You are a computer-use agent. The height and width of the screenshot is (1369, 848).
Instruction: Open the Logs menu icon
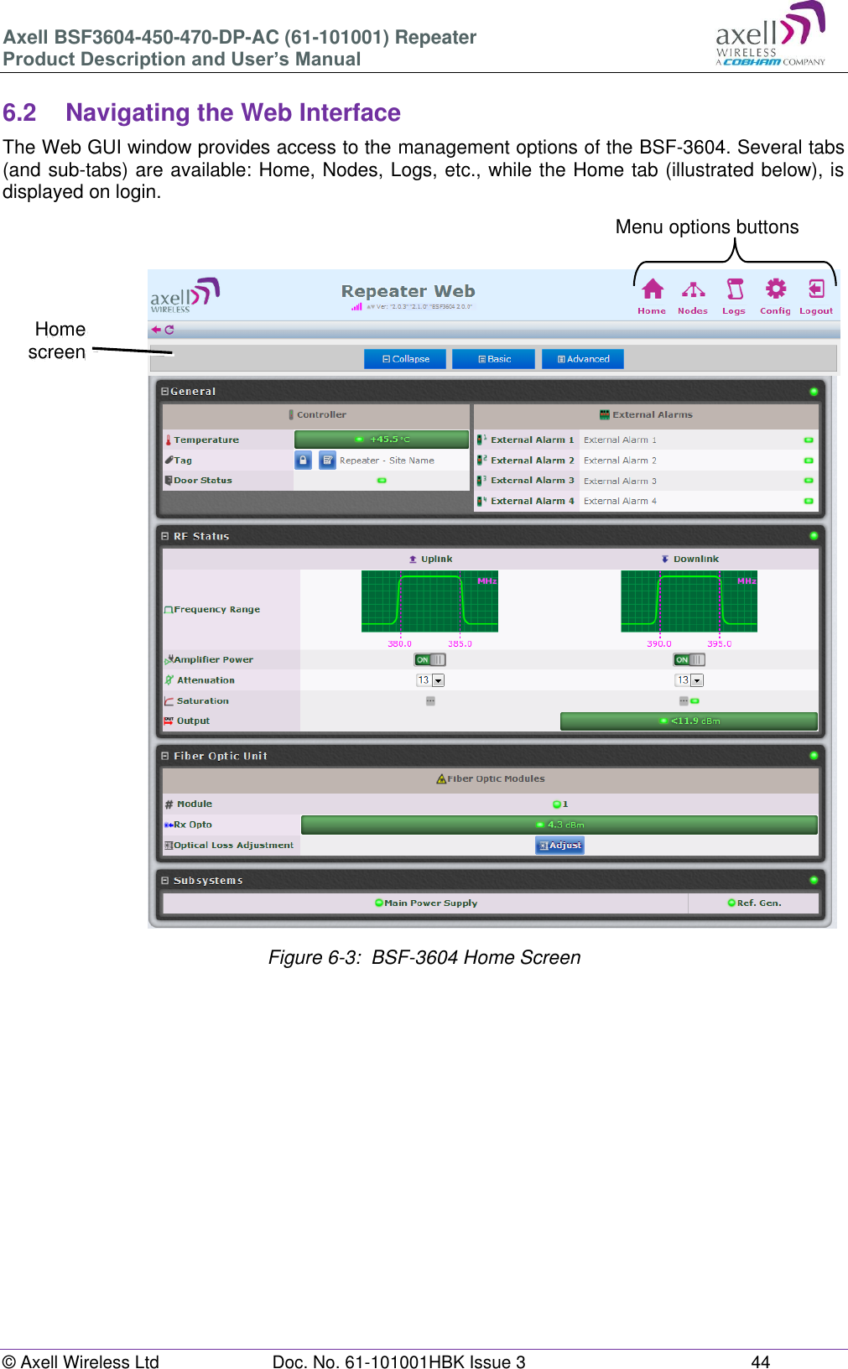point(734,290)
